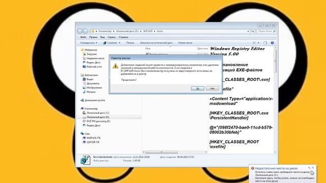Expand the breadcrumb arrow after Локальный диск (D:)

click(141, 31)
